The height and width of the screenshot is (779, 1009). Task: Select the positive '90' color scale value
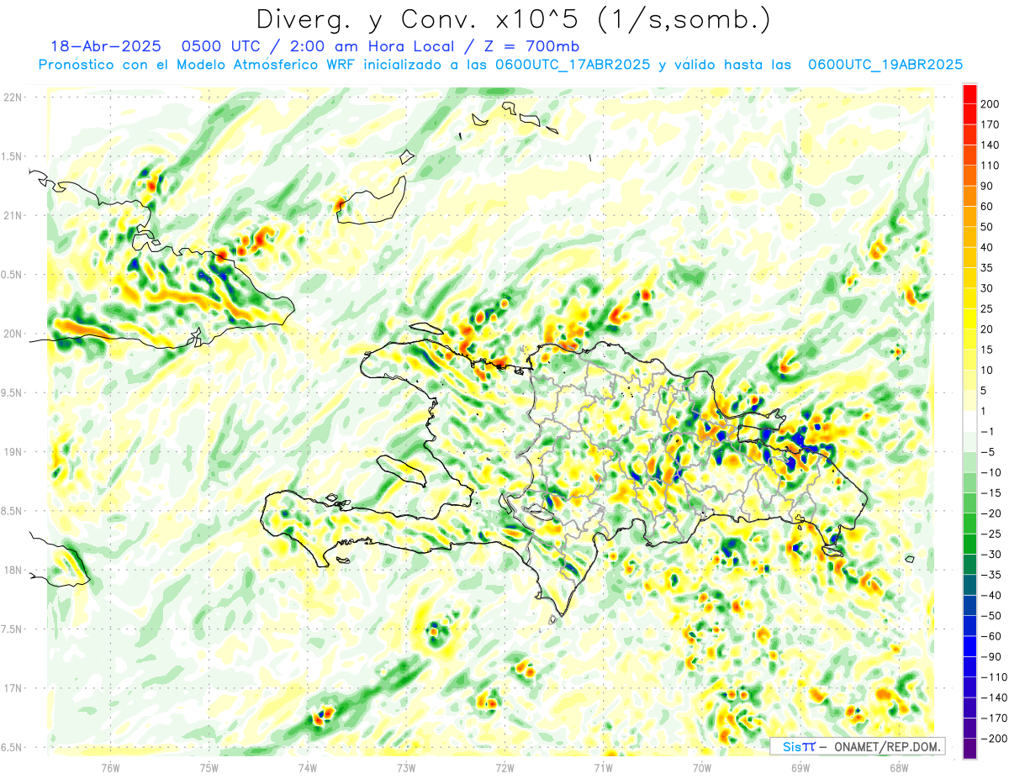click(x=988, y=186)
